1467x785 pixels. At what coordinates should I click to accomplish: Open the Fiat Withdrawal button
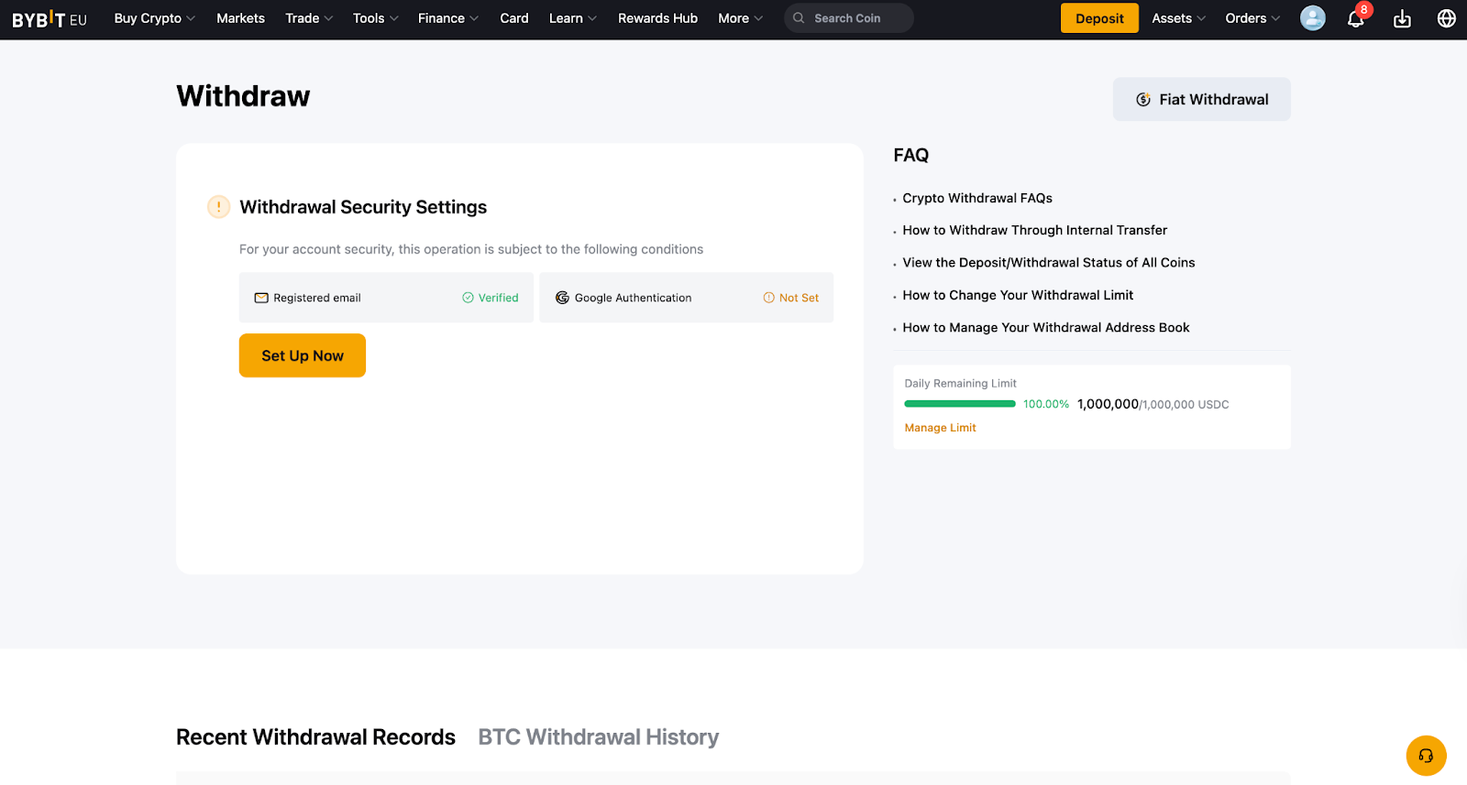click(1201, 99)
